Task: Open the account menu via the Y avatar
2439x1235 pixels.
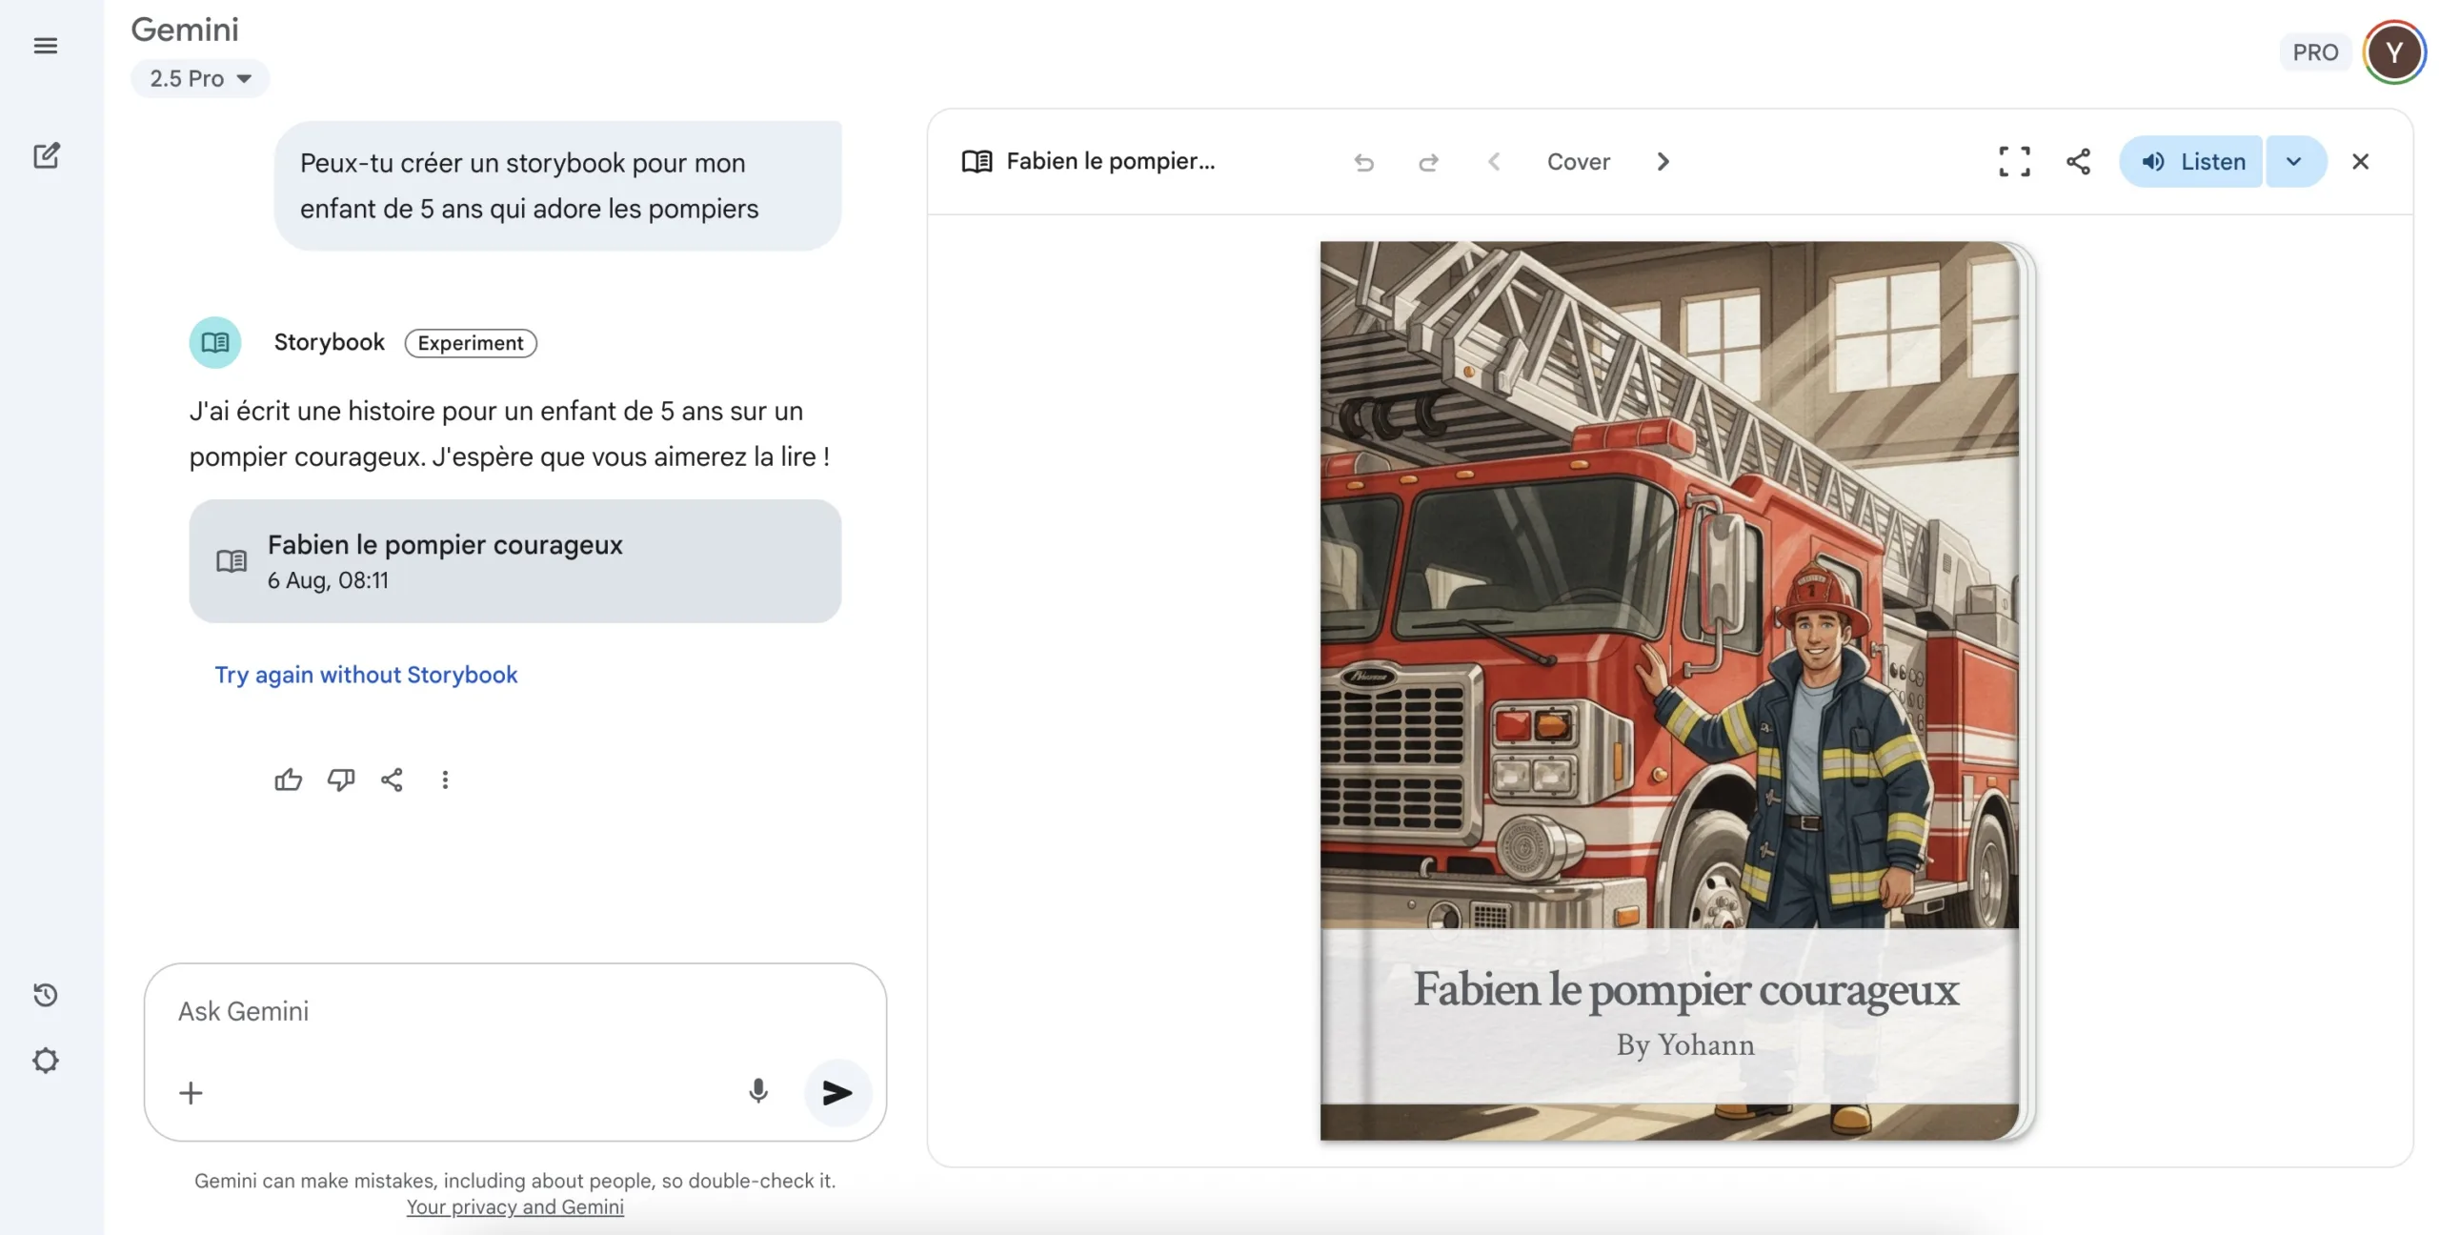Action: click(x=2394, y=51)
